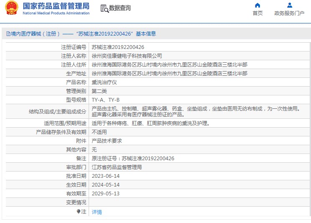
Task: Click the 数据查询 text
Action: click(120, 8)
